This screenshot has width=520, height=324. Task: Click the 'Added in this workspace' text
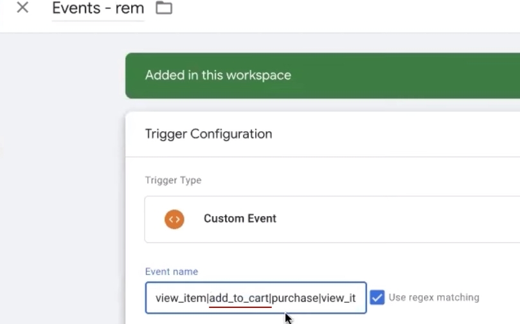pos(218,75)
